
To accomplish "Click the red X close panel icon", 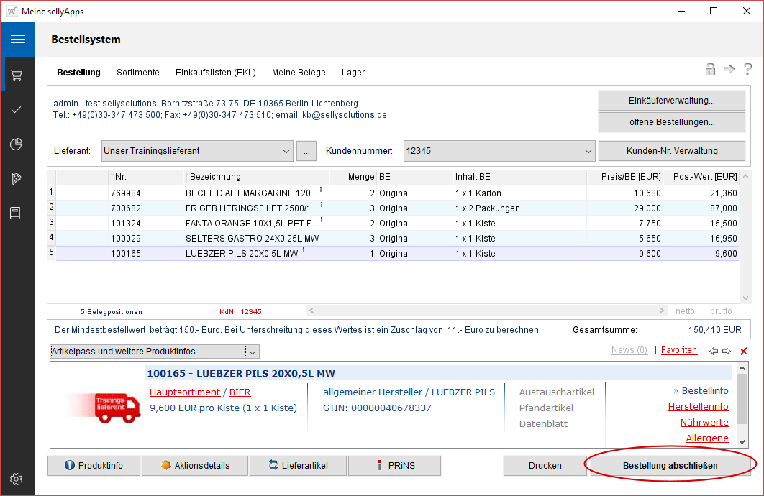I will pyautogui.click(x=744, y=351).
